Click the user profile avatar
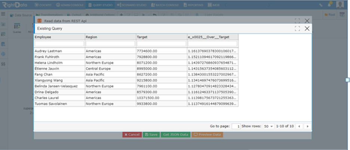 coord(340,5)
